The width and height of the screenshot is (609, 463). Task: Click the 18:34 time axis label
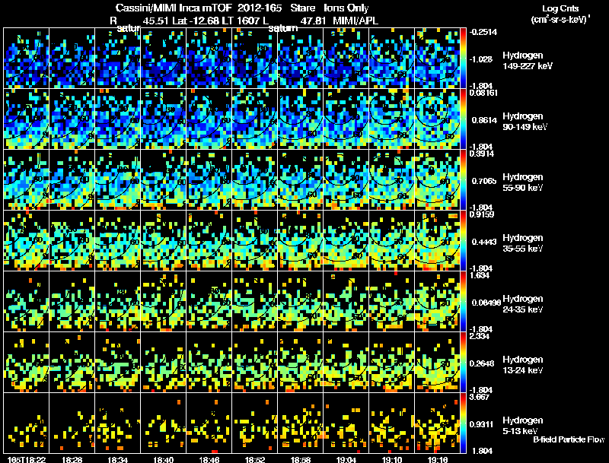click(x=118, y=459)
